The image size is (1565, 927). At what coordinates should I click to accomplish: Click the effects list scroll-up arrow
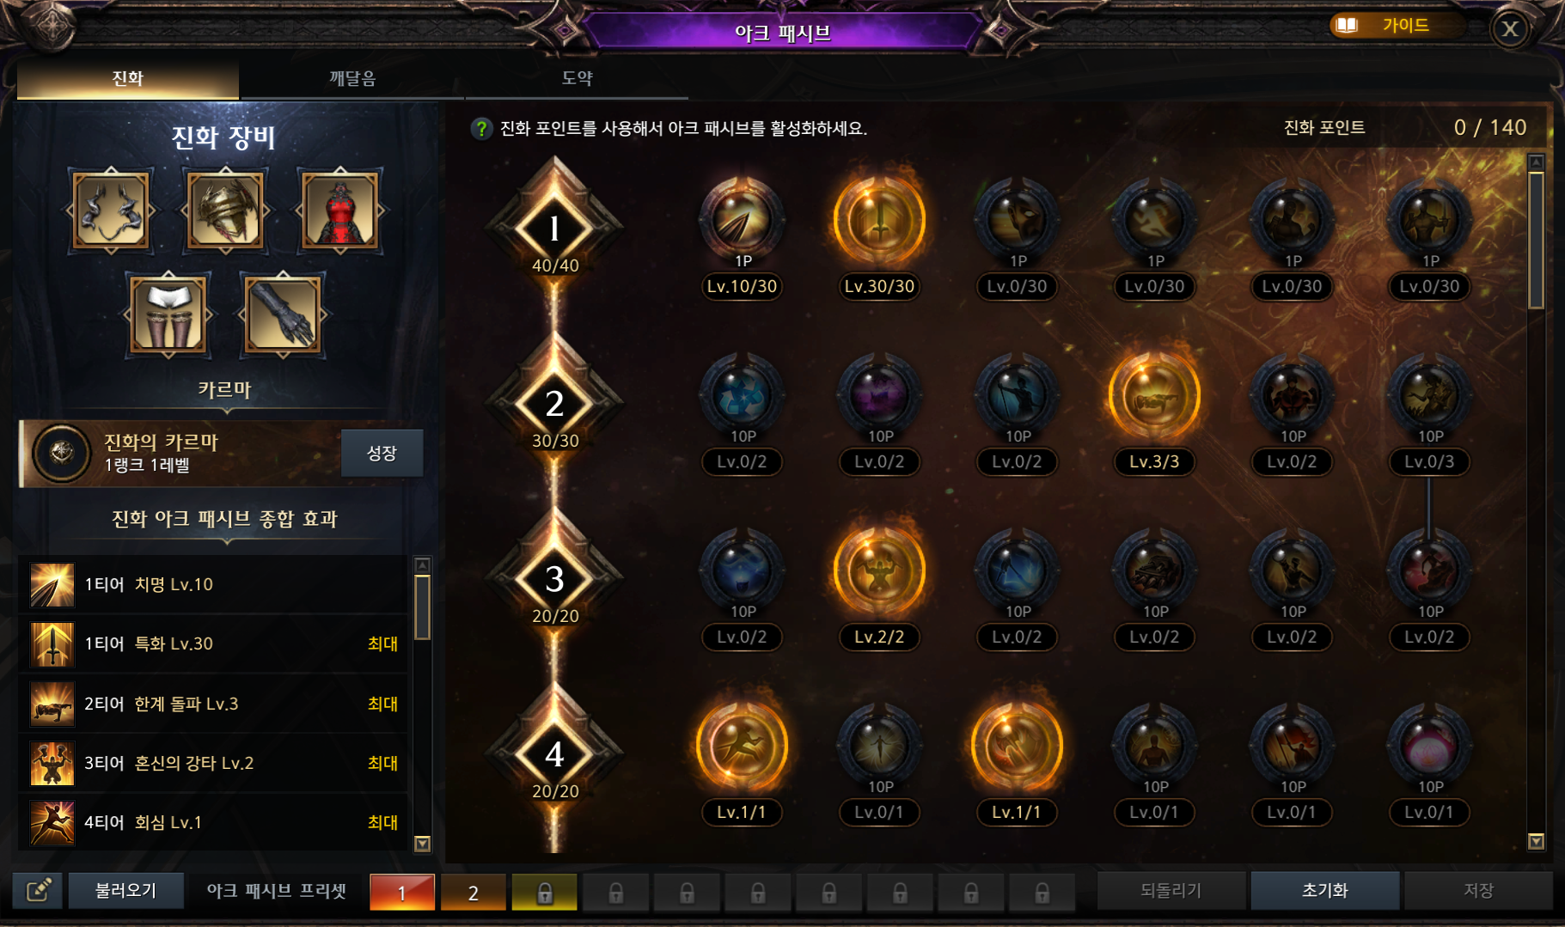(422, 565)
